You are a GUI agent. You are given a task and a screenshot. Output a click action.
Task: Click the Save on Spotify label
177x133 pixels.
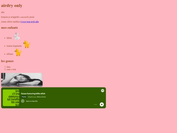coord(32,101)
